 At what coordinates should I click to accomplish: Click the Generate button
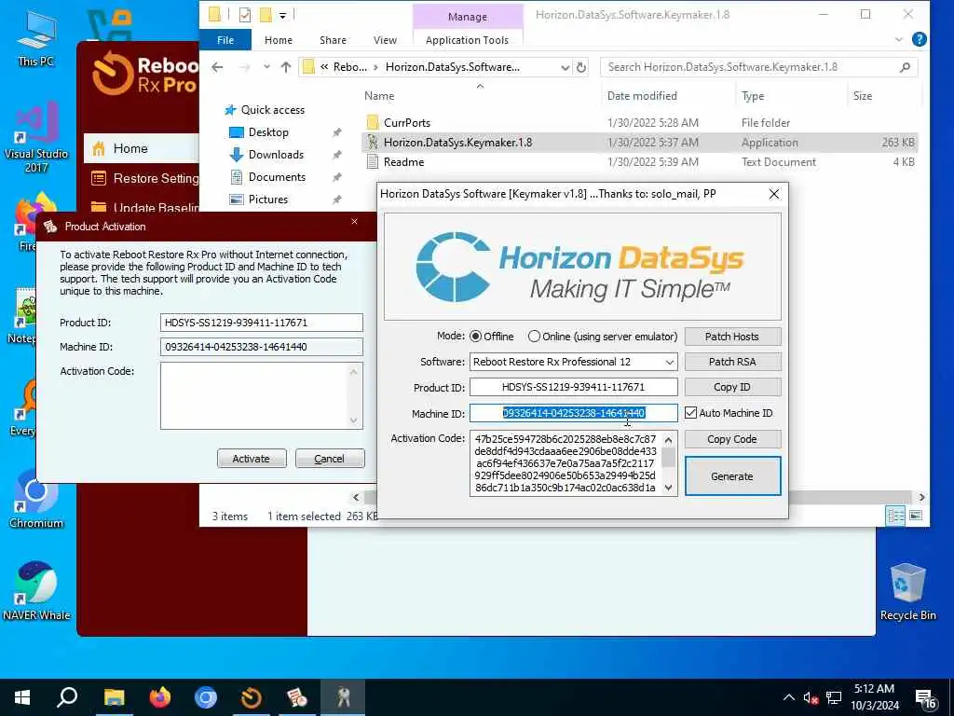click(732, 476)
